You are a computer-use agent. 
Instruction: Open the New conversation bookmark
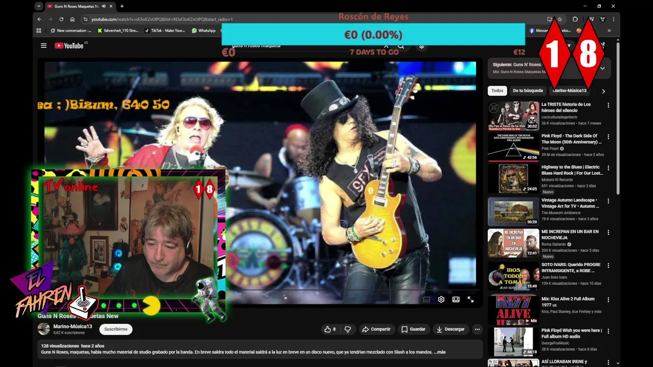[x=70, y=31]
